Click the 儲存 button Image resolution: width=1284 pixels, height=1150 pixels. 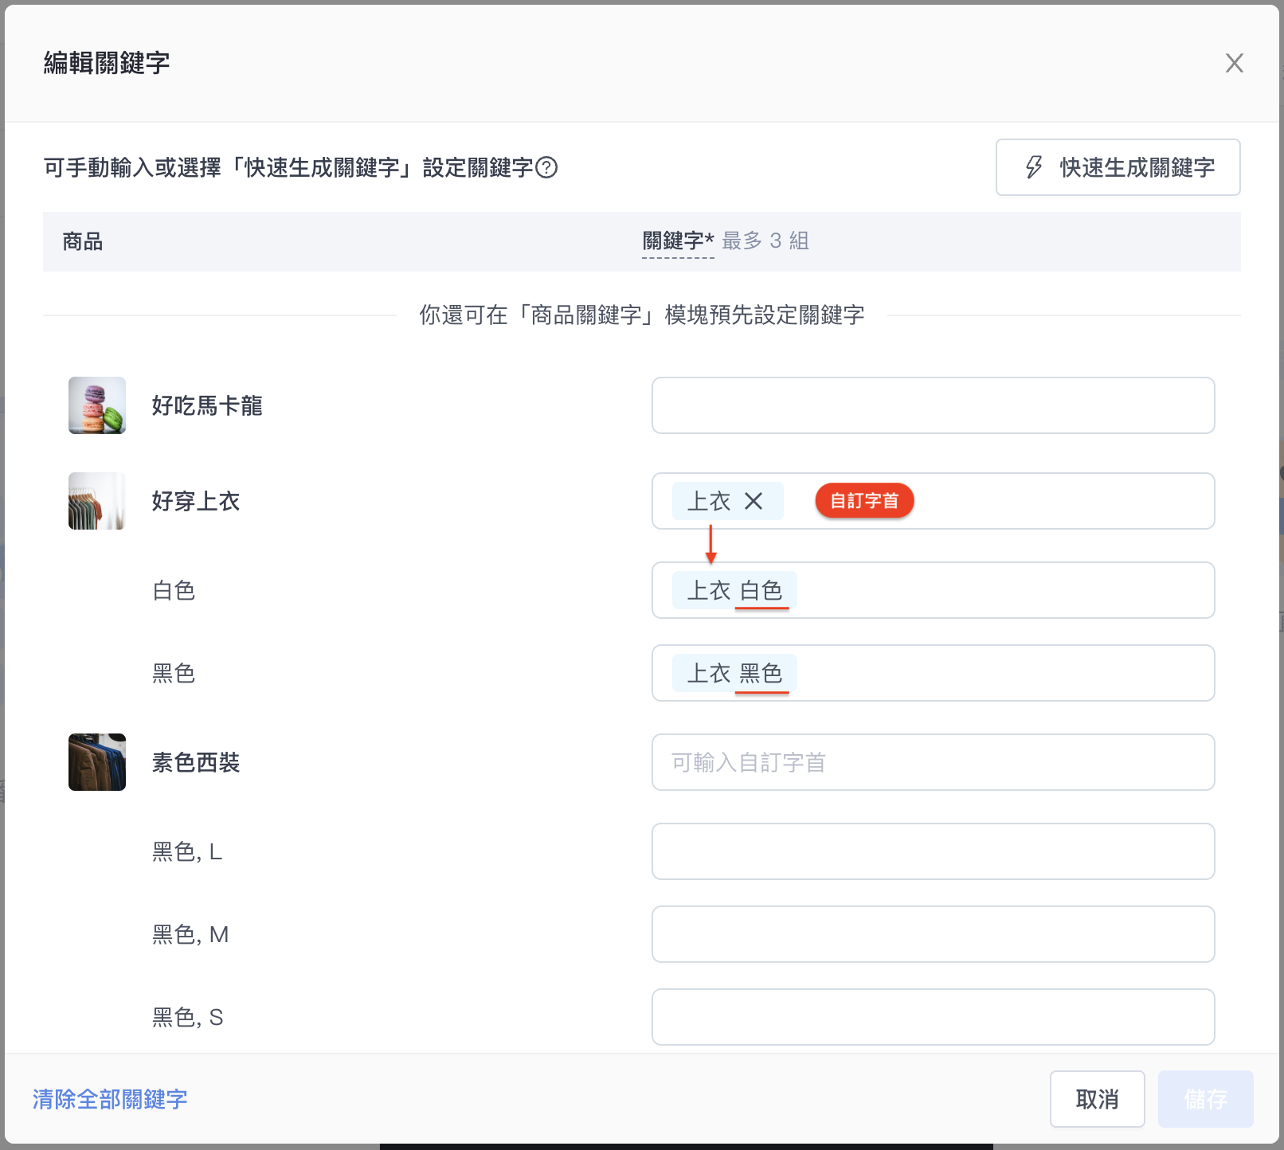[x=1205, y=1099]
